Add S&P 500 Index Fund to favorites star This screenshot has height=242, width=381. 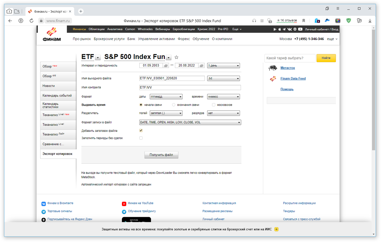(x=177, y=57)
